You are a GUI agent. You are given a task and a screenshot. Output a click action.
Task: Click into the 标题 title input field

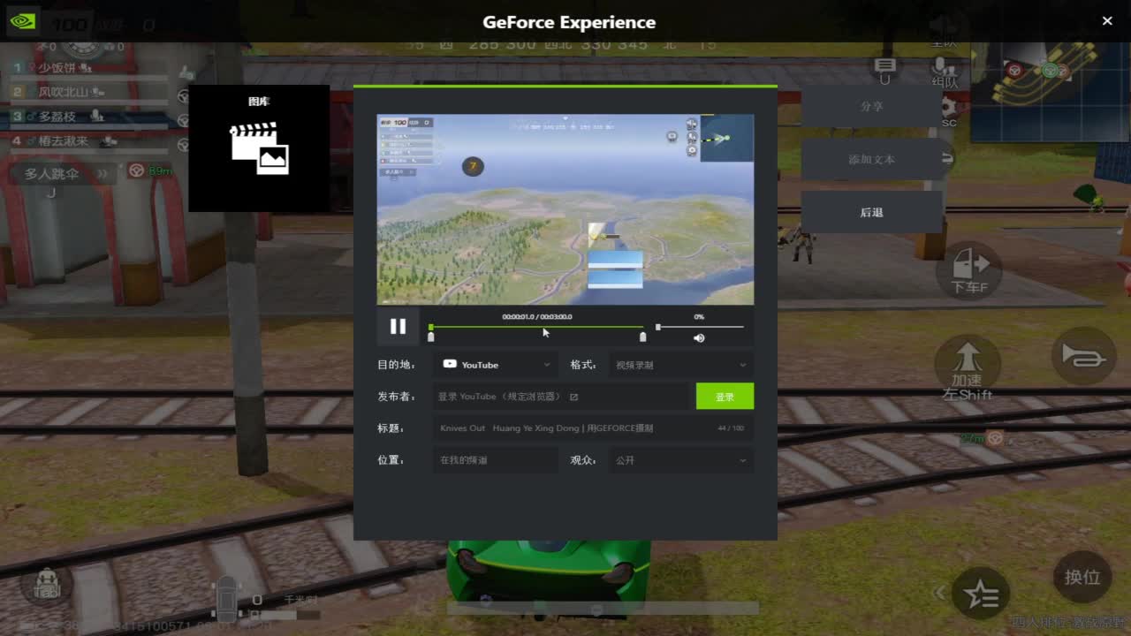[x=593, y=428]
